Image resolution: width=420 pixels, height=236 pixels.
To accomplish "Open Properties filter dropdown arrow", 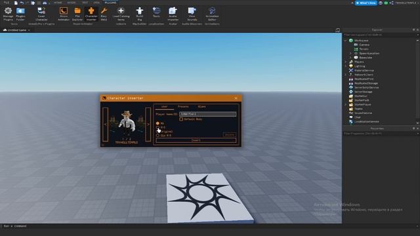I will (417, 133).
